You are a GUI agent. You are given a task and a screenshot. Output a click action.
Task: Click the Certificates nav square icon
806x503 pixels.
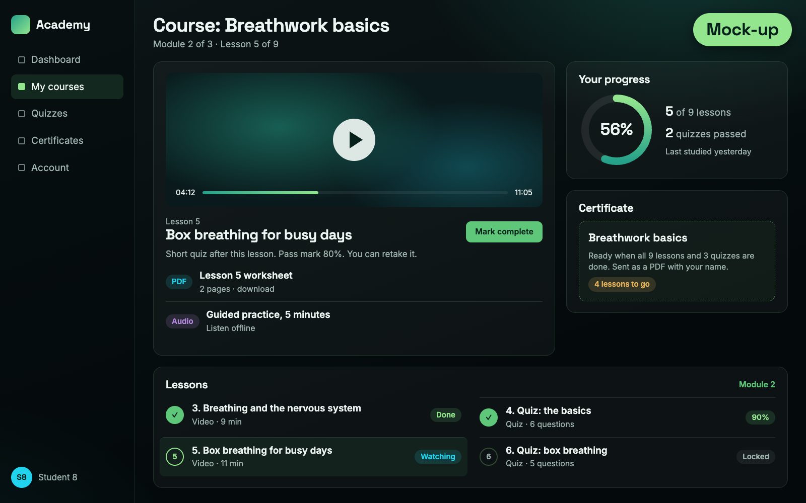point(22,141)
